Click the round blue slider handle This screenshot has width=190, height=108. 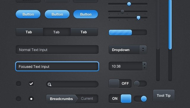coord(129,4)
